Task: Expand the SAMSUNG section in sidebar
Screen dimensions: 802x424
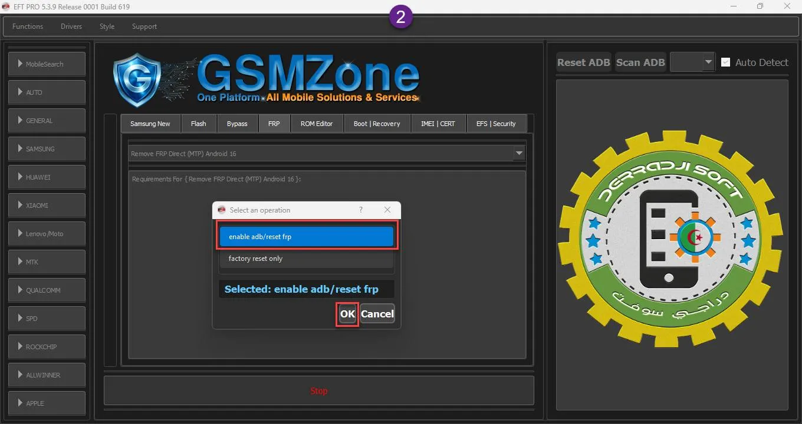Action: coord(47,149)
